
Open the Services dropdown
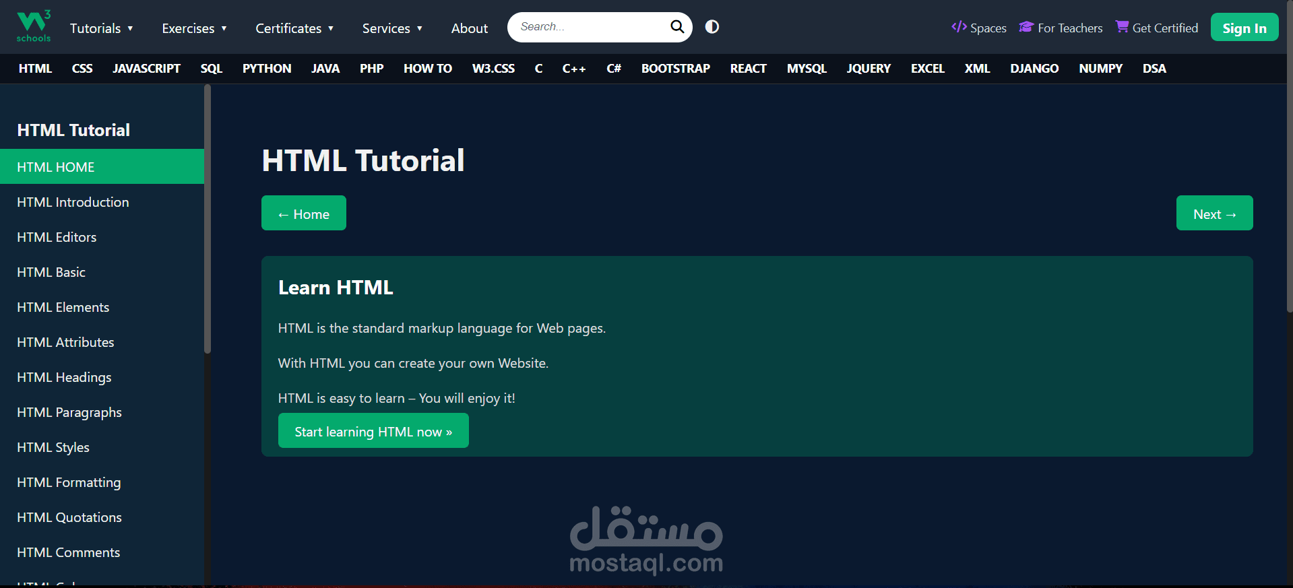pyautogui.click(x=392, y=28)
